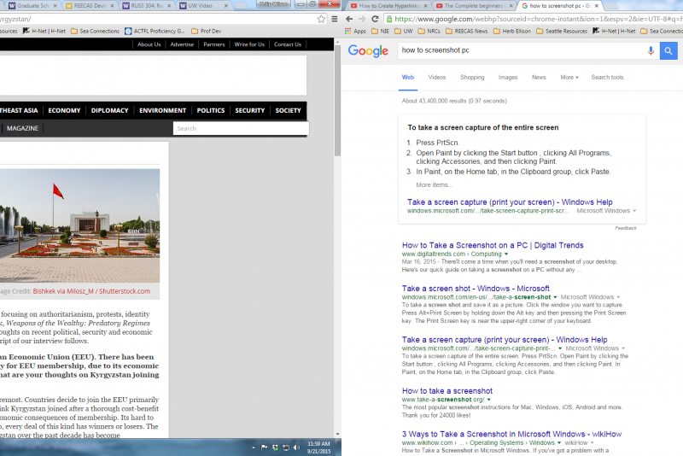Expand More search filter dropdown
Screen dimensions: 683x456
tap(569, 77)
